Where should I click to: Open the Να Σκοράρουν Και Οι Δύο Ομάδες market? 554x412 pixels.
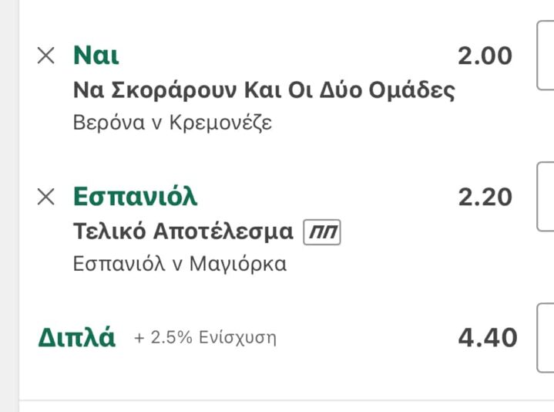264,90
